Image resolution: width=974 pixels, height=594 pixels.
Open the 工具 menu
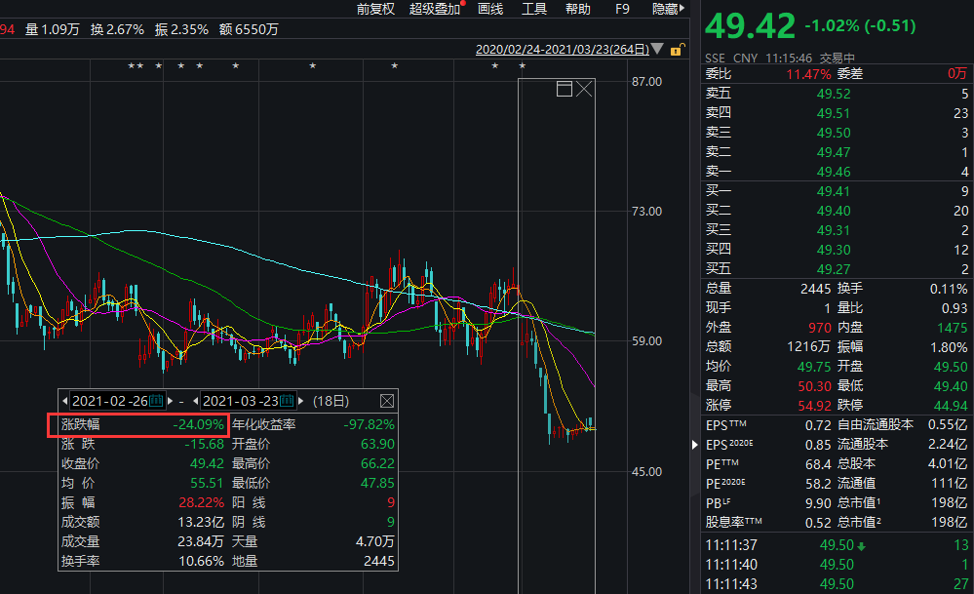coord(534,9)
